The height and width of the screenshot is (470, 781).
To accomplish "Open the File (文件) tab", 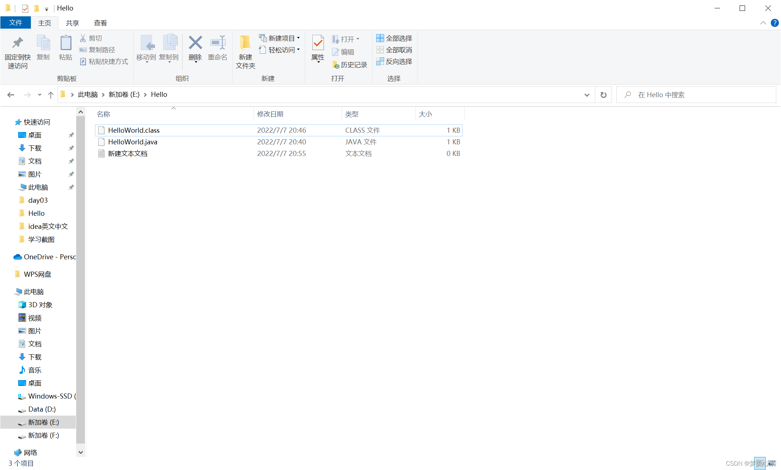I will (x=16, y=23).
